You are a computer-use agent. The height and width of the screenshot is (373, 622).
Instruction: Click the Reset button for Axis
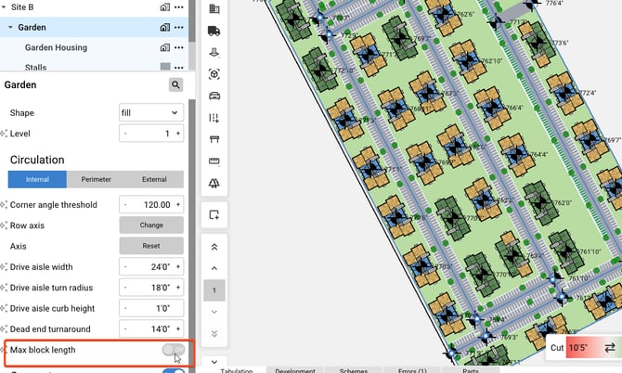(x=151, y=246)
